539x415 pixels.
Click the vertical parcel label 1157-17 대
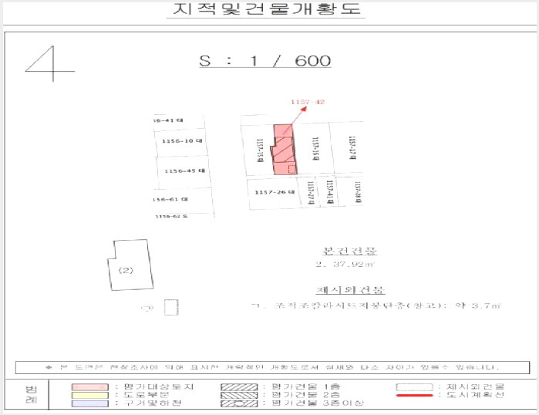352,148
